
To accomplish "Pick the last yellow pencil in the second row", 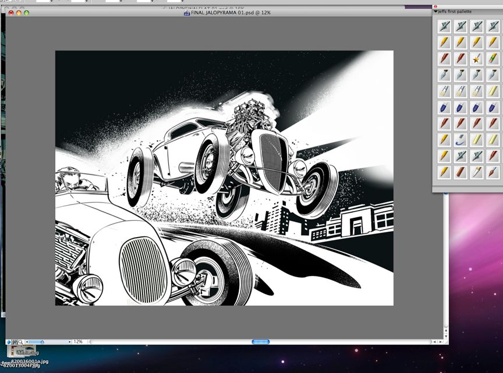I will [493, 42].
